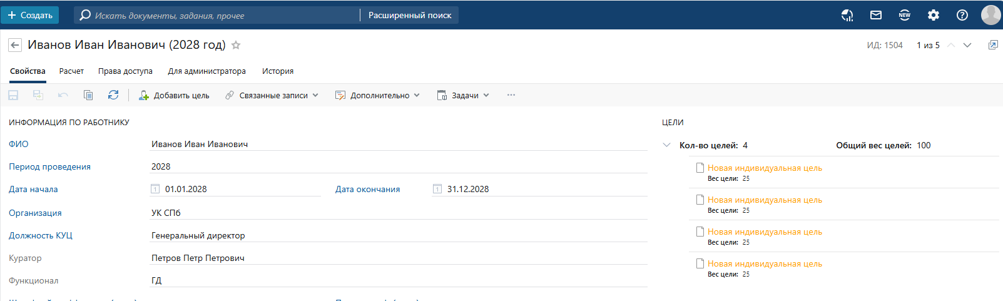
Task: Open settings via the gear icon
Action: 934,15
